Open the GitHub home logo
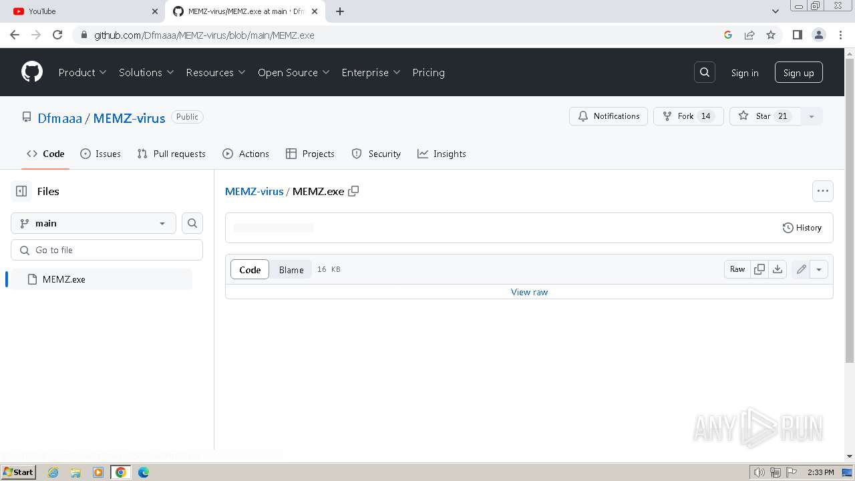Viewport: 855px width, 481px height. [x=31, y=72]
